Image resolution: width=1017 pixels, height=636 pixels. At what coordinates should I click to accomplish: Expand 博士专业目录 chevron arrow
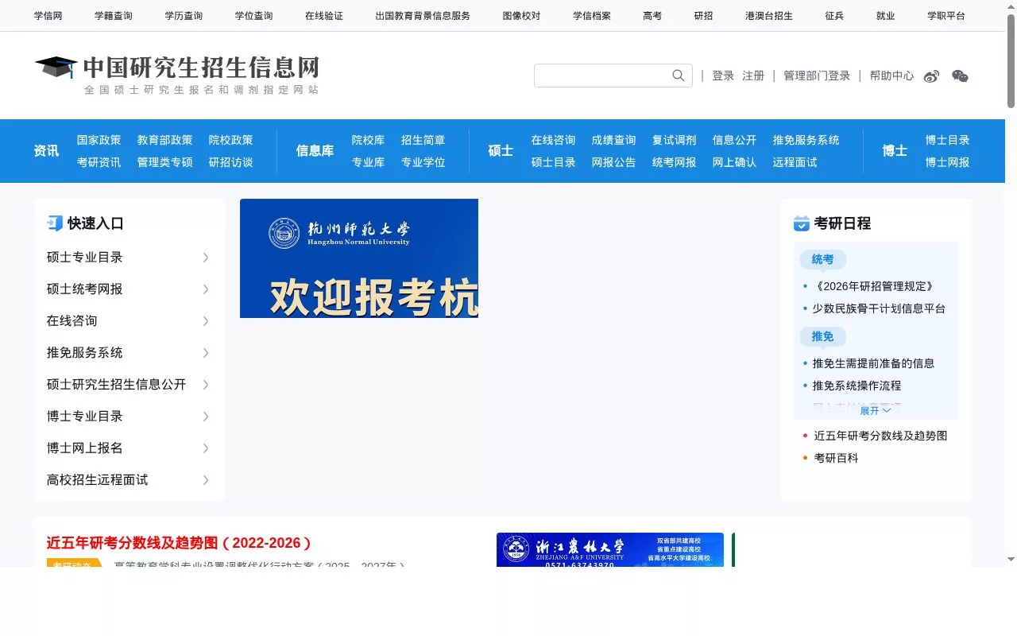[x=206, y=417]
